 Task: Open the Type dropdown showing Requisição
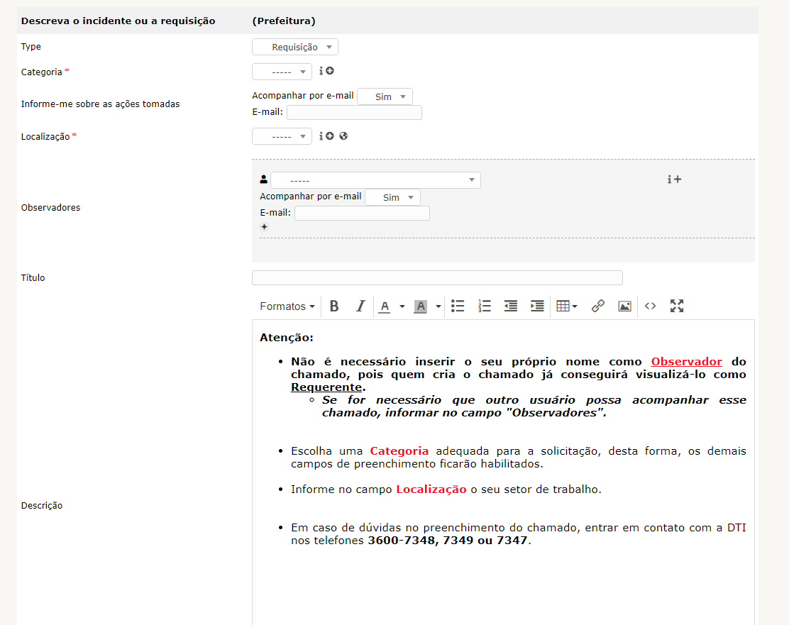point(295,47)
